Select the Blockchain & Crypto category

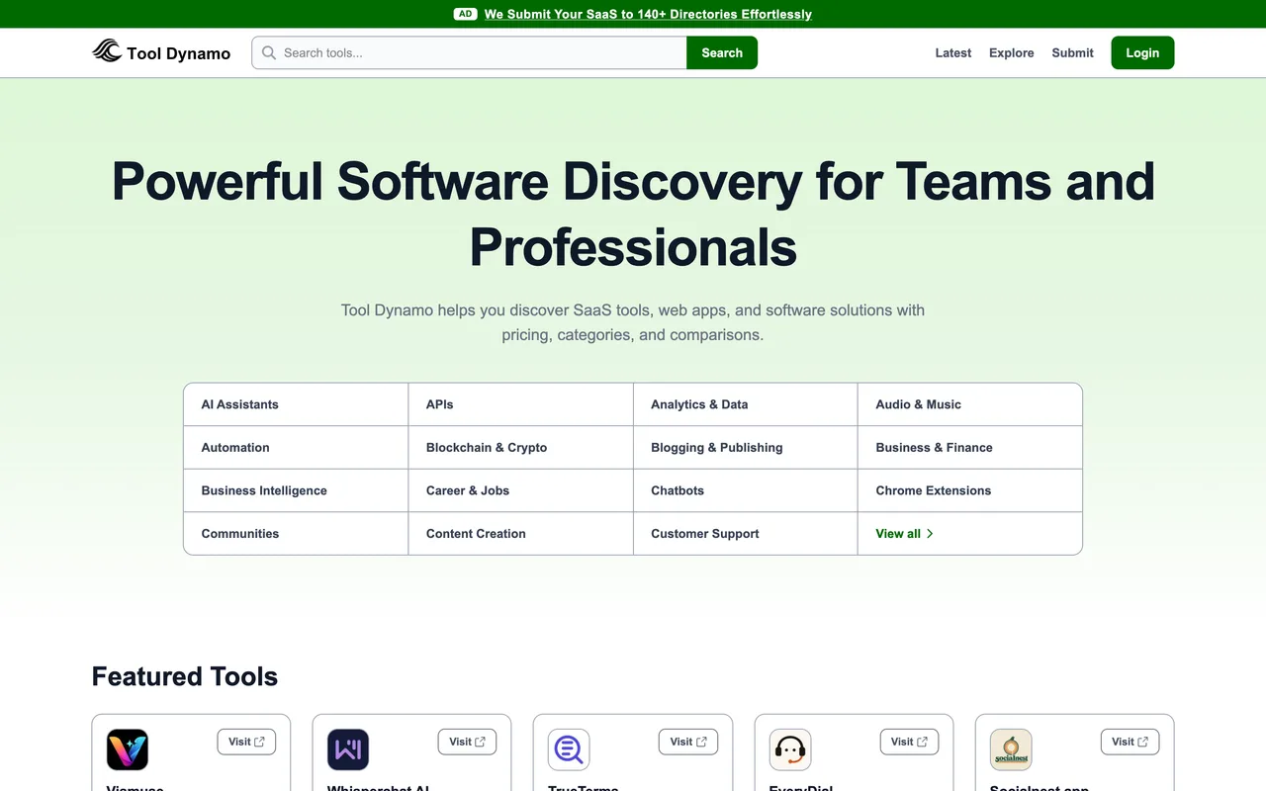[x=520, y=448]
